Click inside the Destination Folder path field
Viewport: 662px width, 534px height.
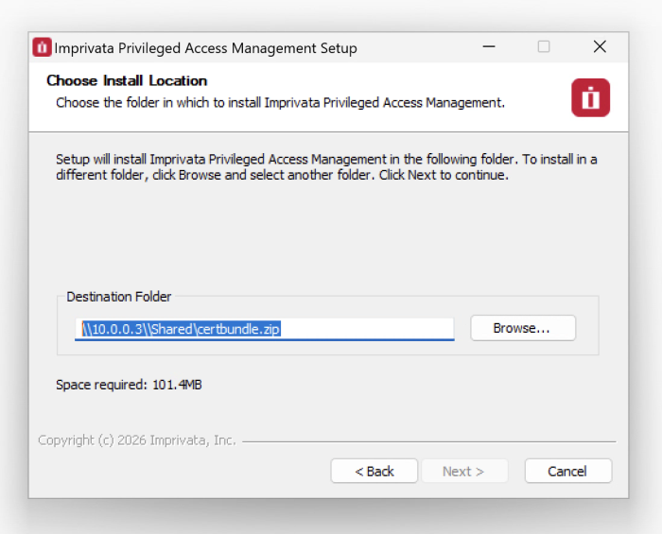[369, 328]
